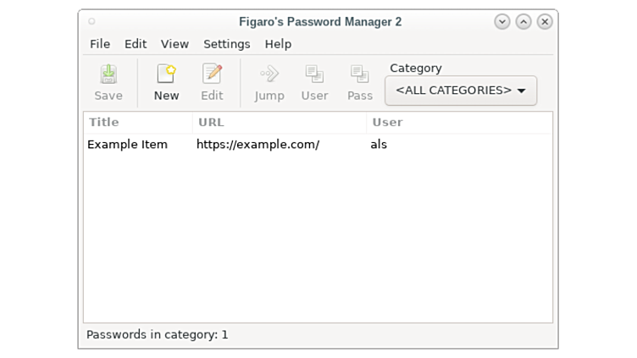Open the Help menu
This screenshot has height=358, width=637.
[278, 44]
